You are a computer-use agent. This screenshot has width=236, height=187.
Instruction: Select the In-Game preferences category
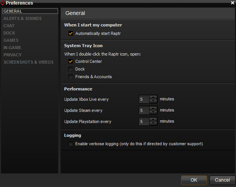[x=12, y=48]
